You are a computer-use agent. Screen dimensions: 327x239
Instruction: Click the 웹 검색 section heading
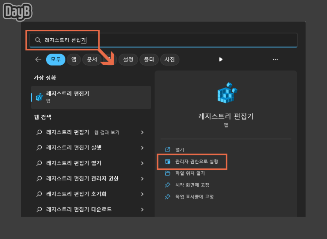43,117
